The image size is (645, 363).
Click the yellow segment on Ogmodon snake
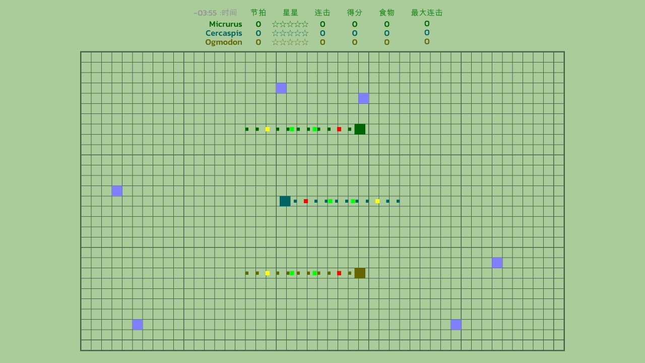(x=268, y=273)
